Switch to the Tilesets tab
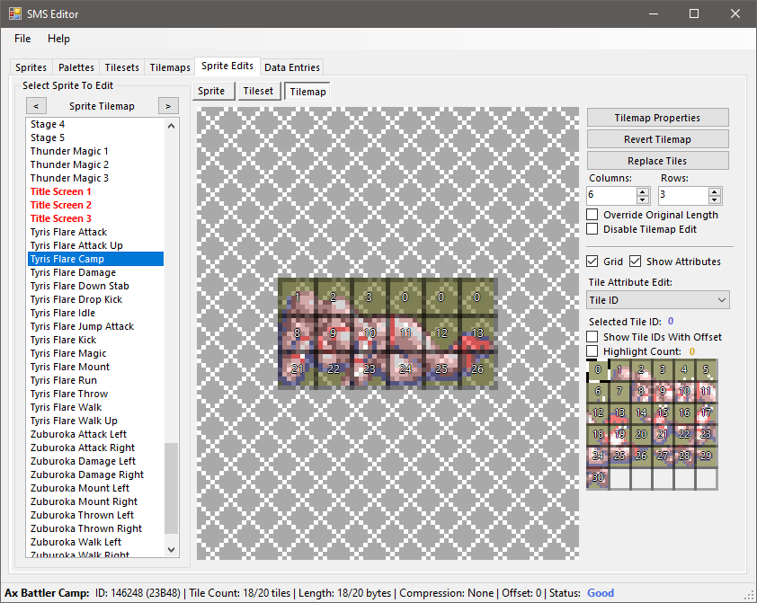Screen dimensions: 757x603 pyautogui.click(x=121, y=67)
